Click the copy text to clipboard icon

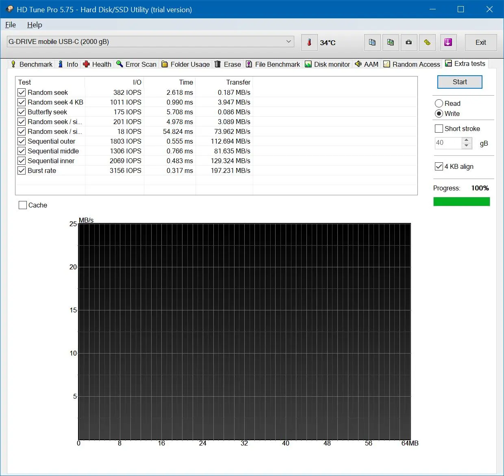tap(372, 42)
